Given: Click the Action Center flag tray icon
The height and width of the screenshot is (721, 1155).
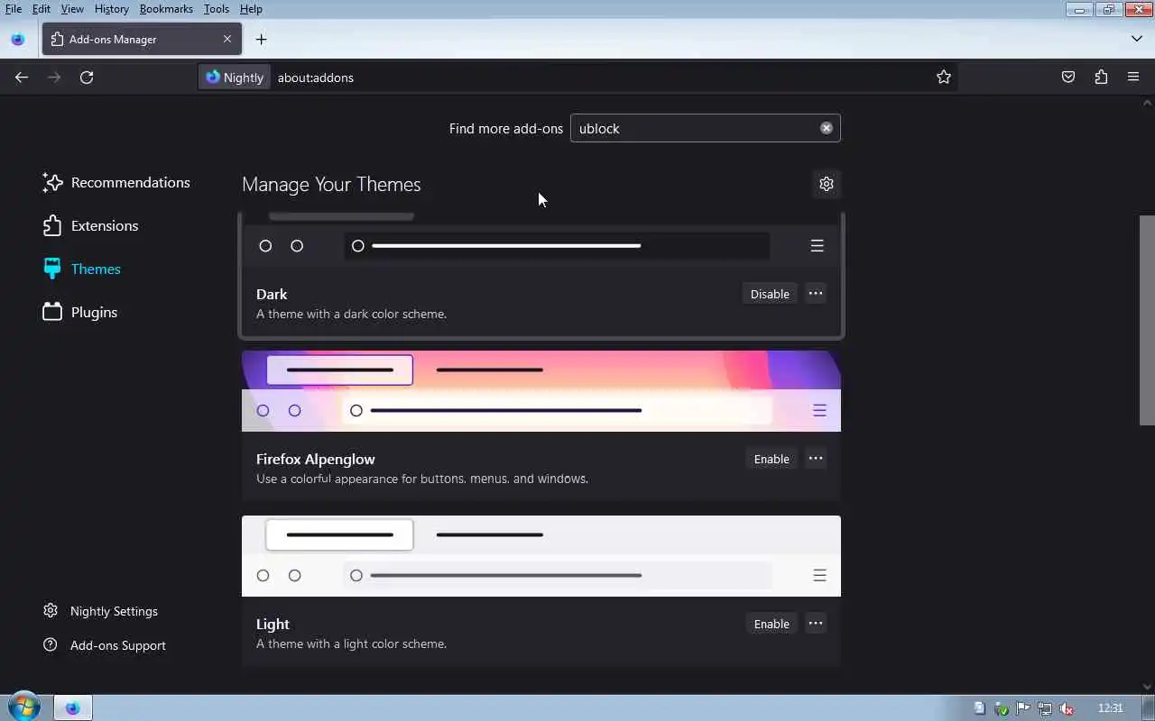Looking at the screenshot, I should tap(1023, 708).
